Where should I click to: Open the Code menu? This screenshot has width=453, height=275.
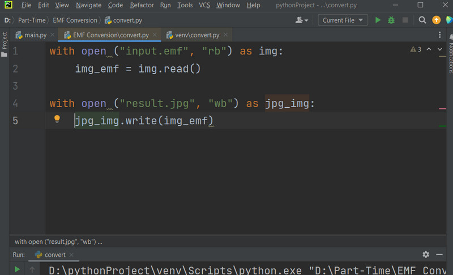click(x=116, y=5)
